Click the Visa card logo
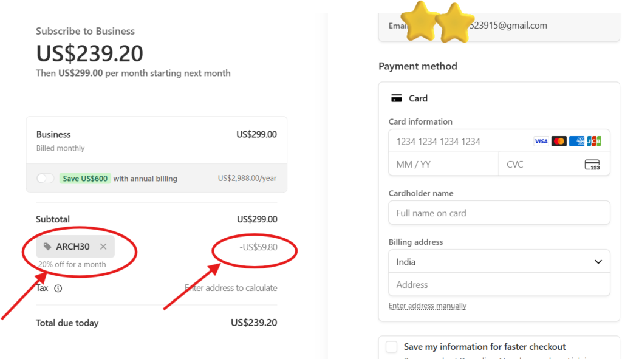 (x=541, y=142)
